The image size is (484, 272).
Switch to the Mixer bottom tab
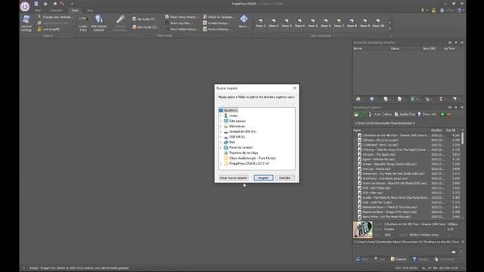[x=361, y=259]
